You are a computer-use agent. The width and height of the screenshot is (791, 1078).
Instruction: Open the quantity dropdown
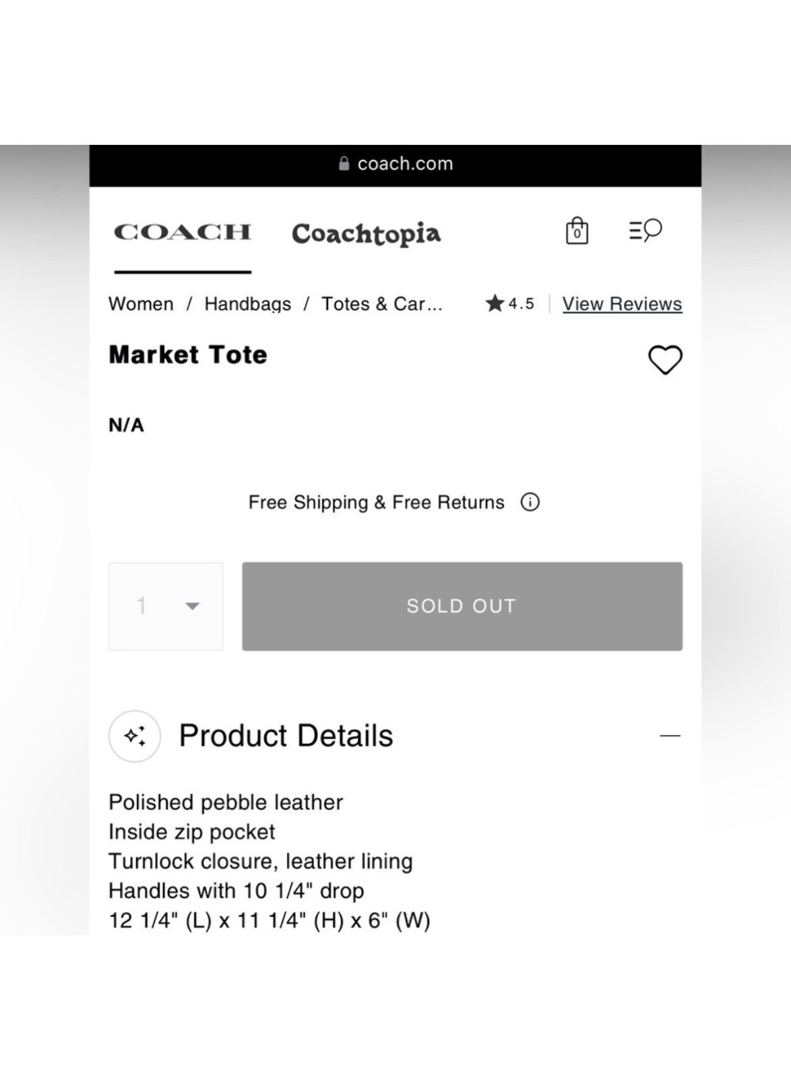tap(166, 606)
